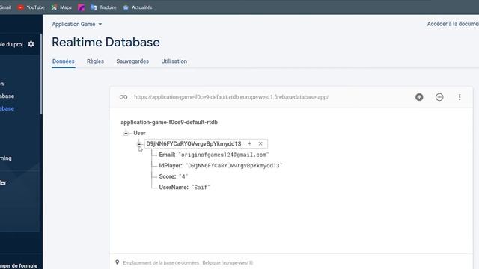Open the Maps bookmark
Viewport: 479px width, 269px height.
(x=61, y=7)
